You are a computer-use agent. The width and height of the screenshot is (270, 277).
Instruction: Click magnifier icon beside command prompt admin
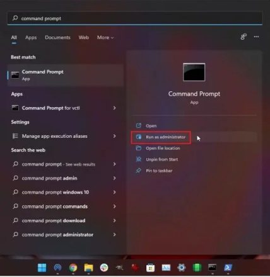click(x=15, y=178)
